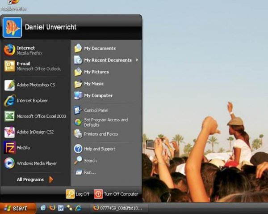Image resolution: width=268 pixels, height=214 pixels.
Task: Click the first quick launch icon beside Start
Action: 43,208
